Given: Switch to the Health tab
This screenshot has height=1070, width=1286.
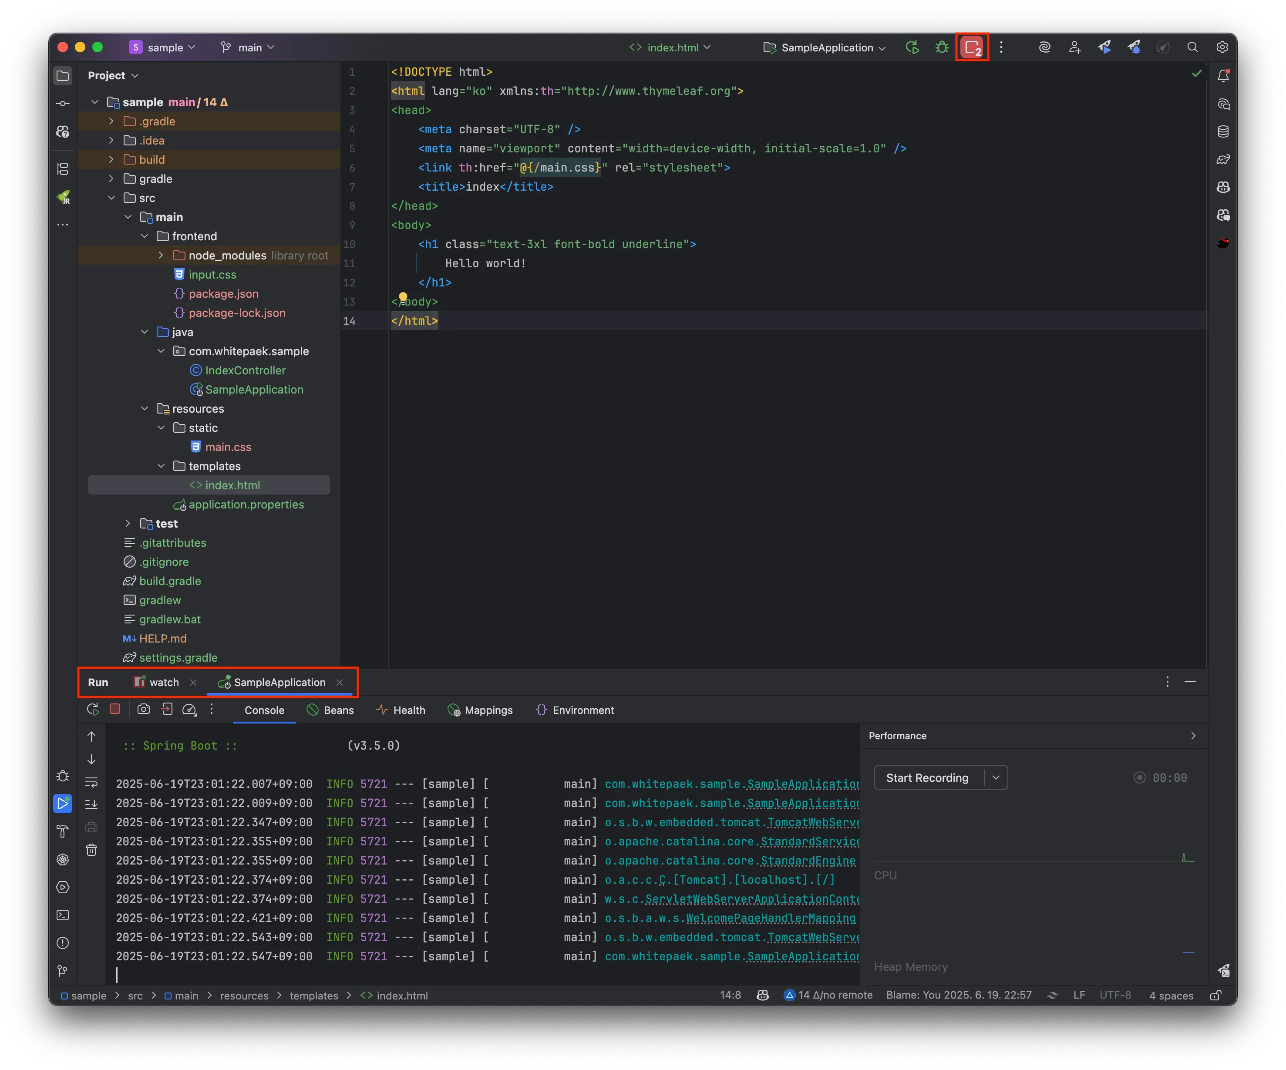Looking at the screenshot, I should pos(401,710).
